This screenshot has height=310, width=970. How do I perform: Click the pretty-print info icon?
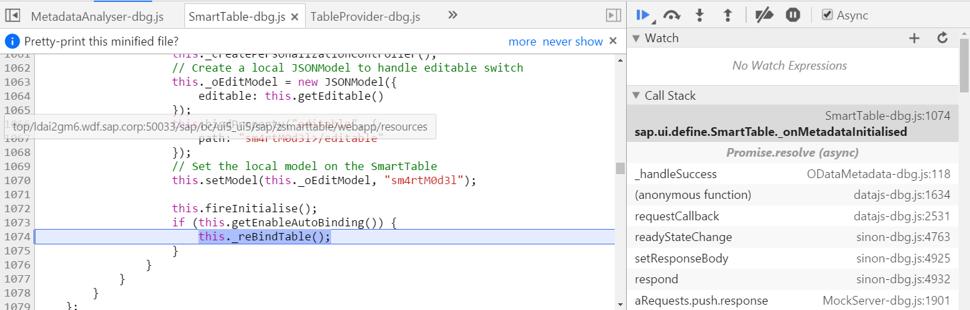coord(12,42)
